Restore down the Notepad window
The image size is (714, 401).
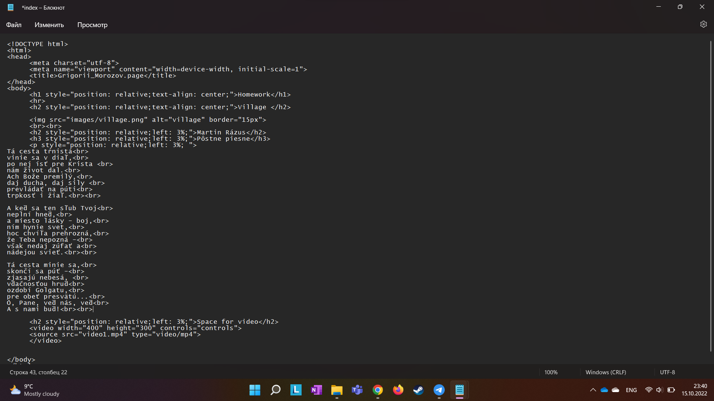coord(680,7)
